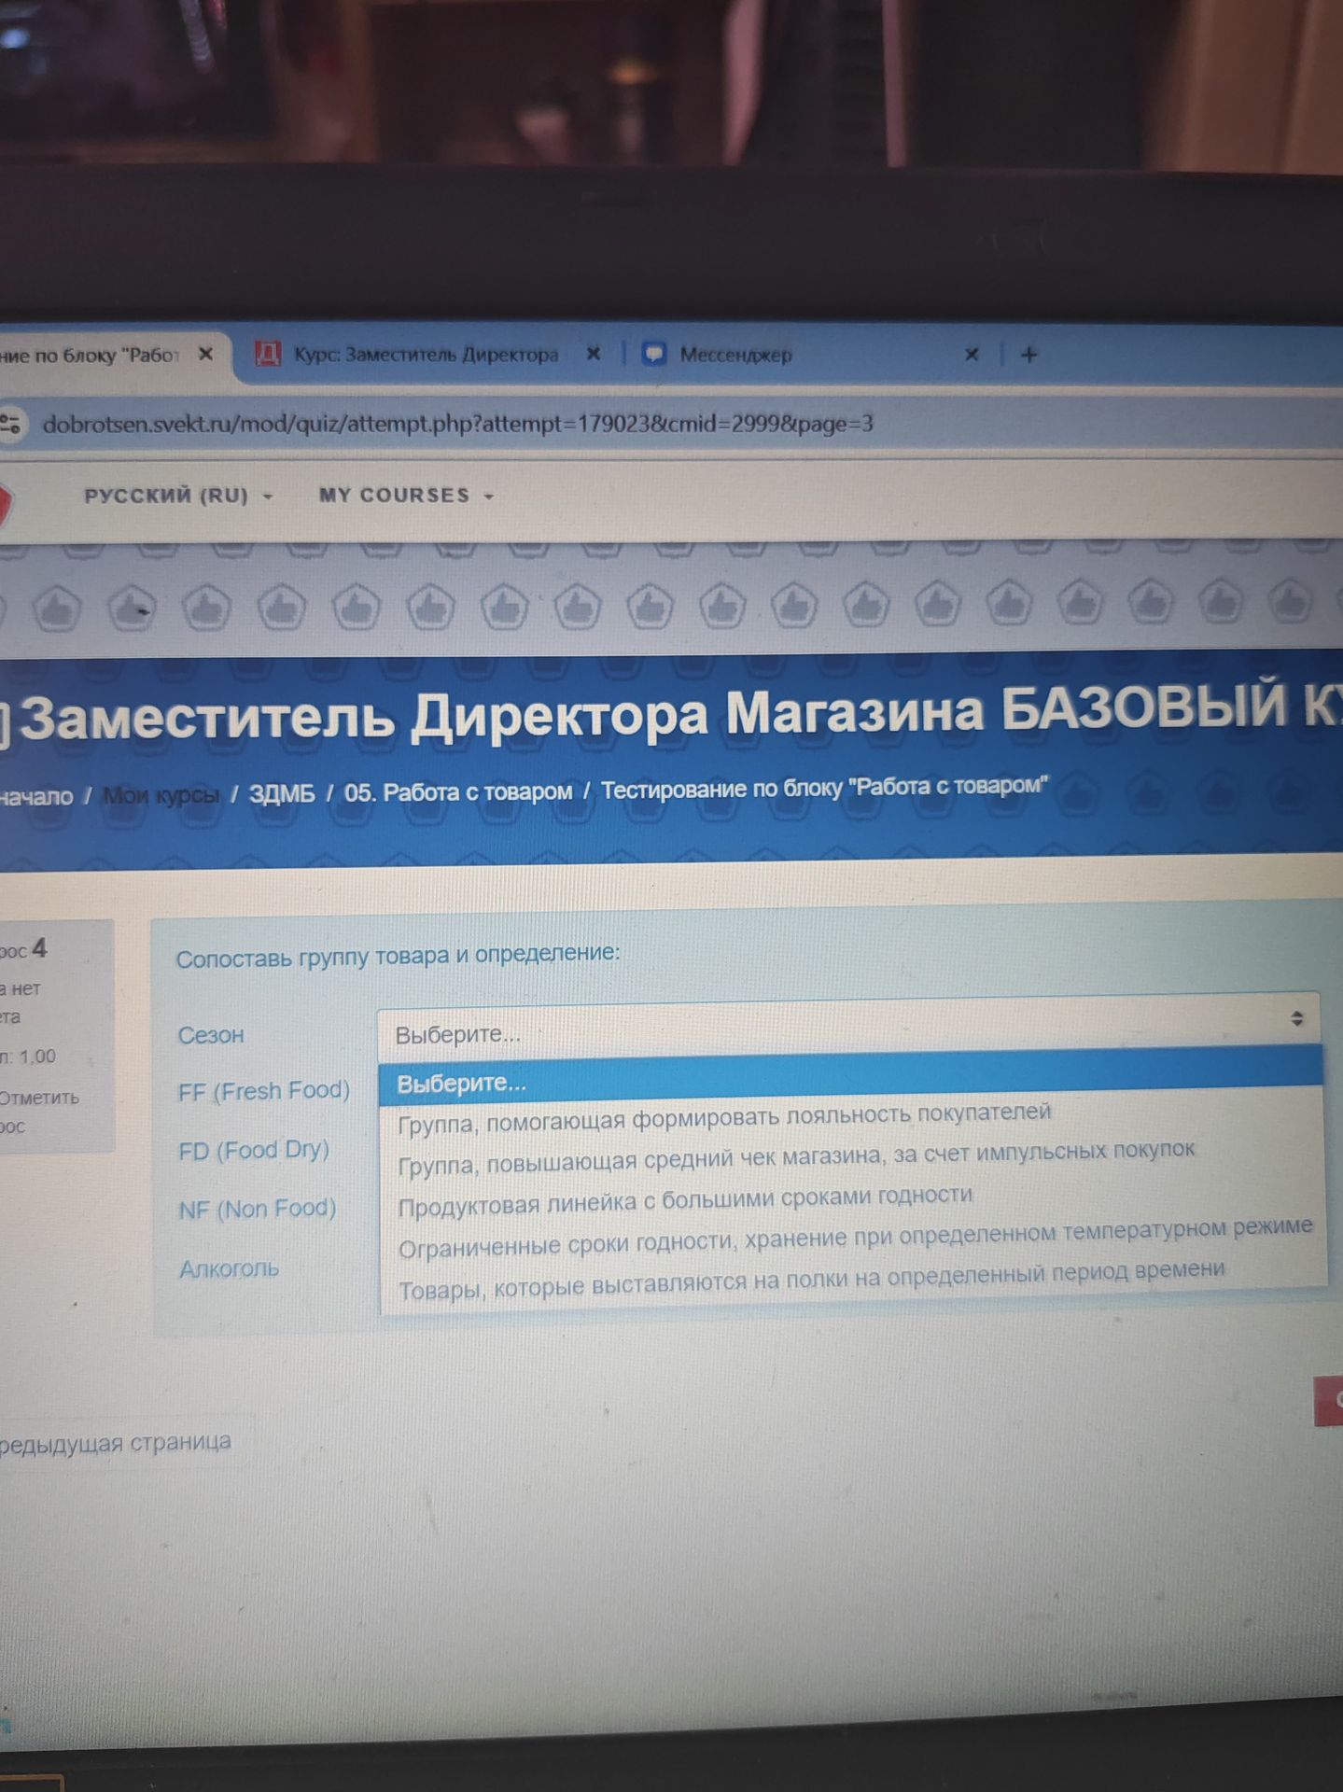Image resolution: width=1343 pixels, height=1792 pixels.
Task: Go to 'Мои курсы' breadcrumb
Action: click(x=161, y=795)
